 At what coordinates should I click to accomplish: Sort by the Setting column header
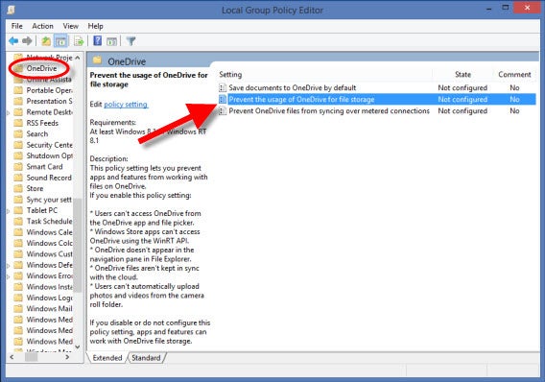coord(230,74)
